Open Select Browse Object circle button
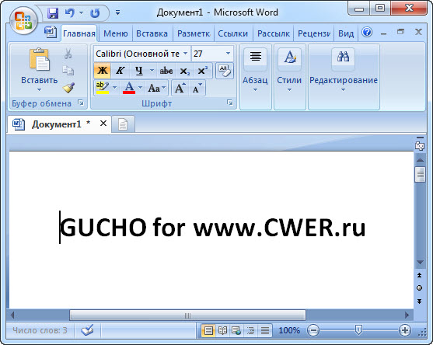This screenshot has width=433, height=345. click(x=420, y=288)
